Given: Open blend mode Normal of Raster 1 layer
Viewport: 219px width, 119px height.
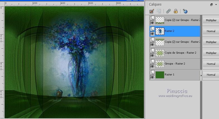Looking at the screenshot, I should point(211,75).
